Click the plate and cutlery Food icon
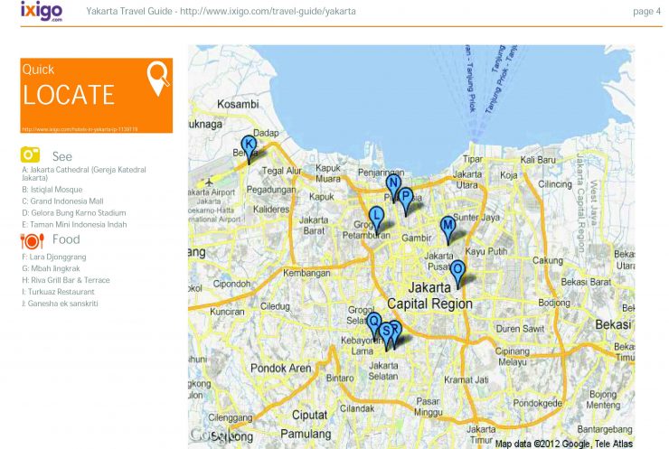This screenshot has width=669, height=449. [x=32, y=241]
